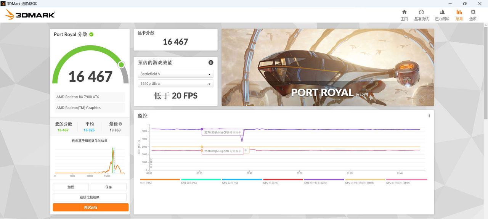Click the 加载 (Load) button
This screenshot has height=219, width=488.
click(x=71, y=187)
